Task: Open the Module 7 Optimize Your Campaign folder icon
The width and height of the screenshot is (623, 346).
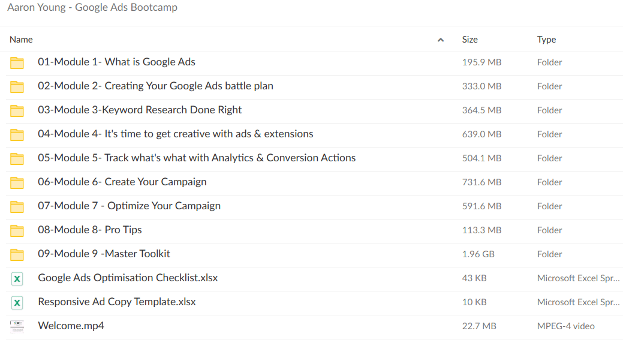Action: point(17,206)
